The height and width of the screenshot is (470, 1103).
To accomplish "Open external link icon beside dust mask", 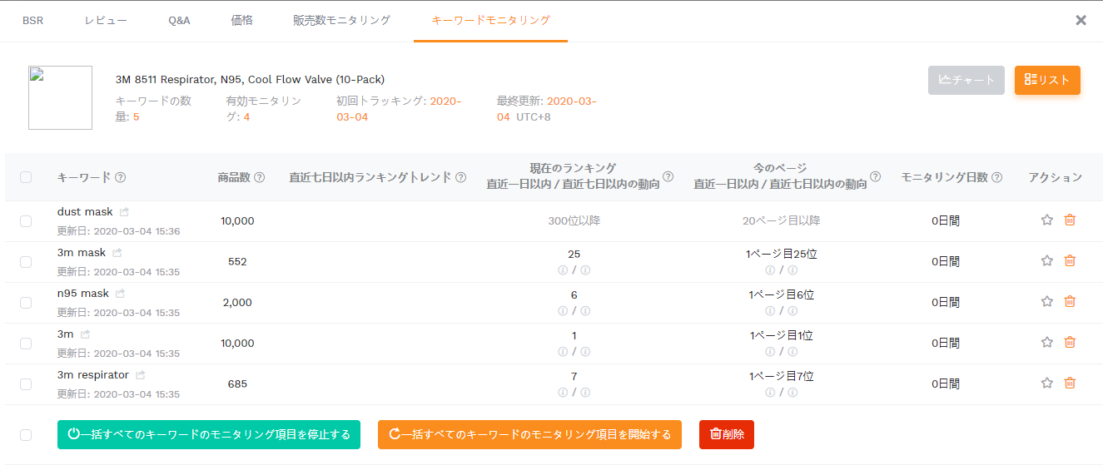I will coord(124,212).
